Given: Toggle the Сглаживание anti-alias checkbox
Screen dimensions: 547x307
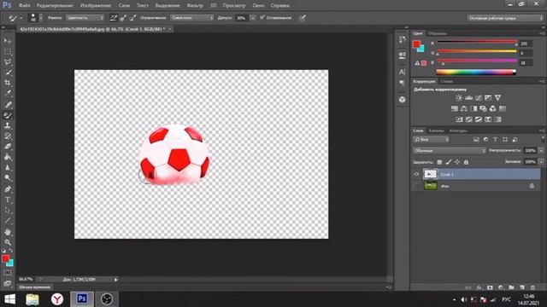Looking at the screenshot, I should click(x=262, y=17).
